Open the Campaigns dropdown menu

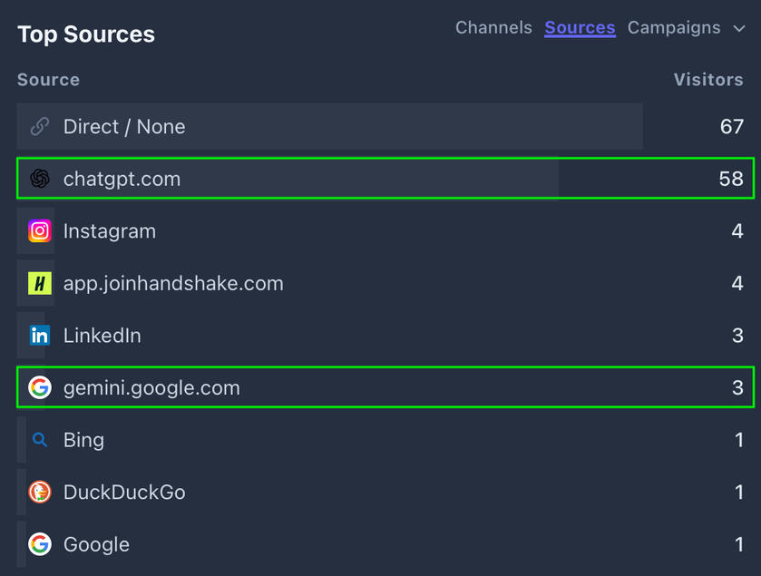tap(674, 28)
